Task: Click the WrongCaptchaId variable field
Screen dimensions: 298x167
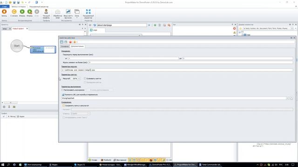Action: (x=174, y=98)
